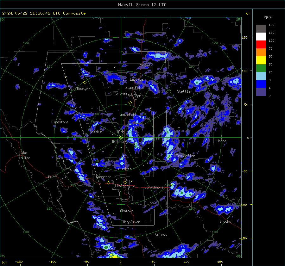Screen dimensions: 285x266
Task: Click the Limestone label
Action: [x=60, y=122]
